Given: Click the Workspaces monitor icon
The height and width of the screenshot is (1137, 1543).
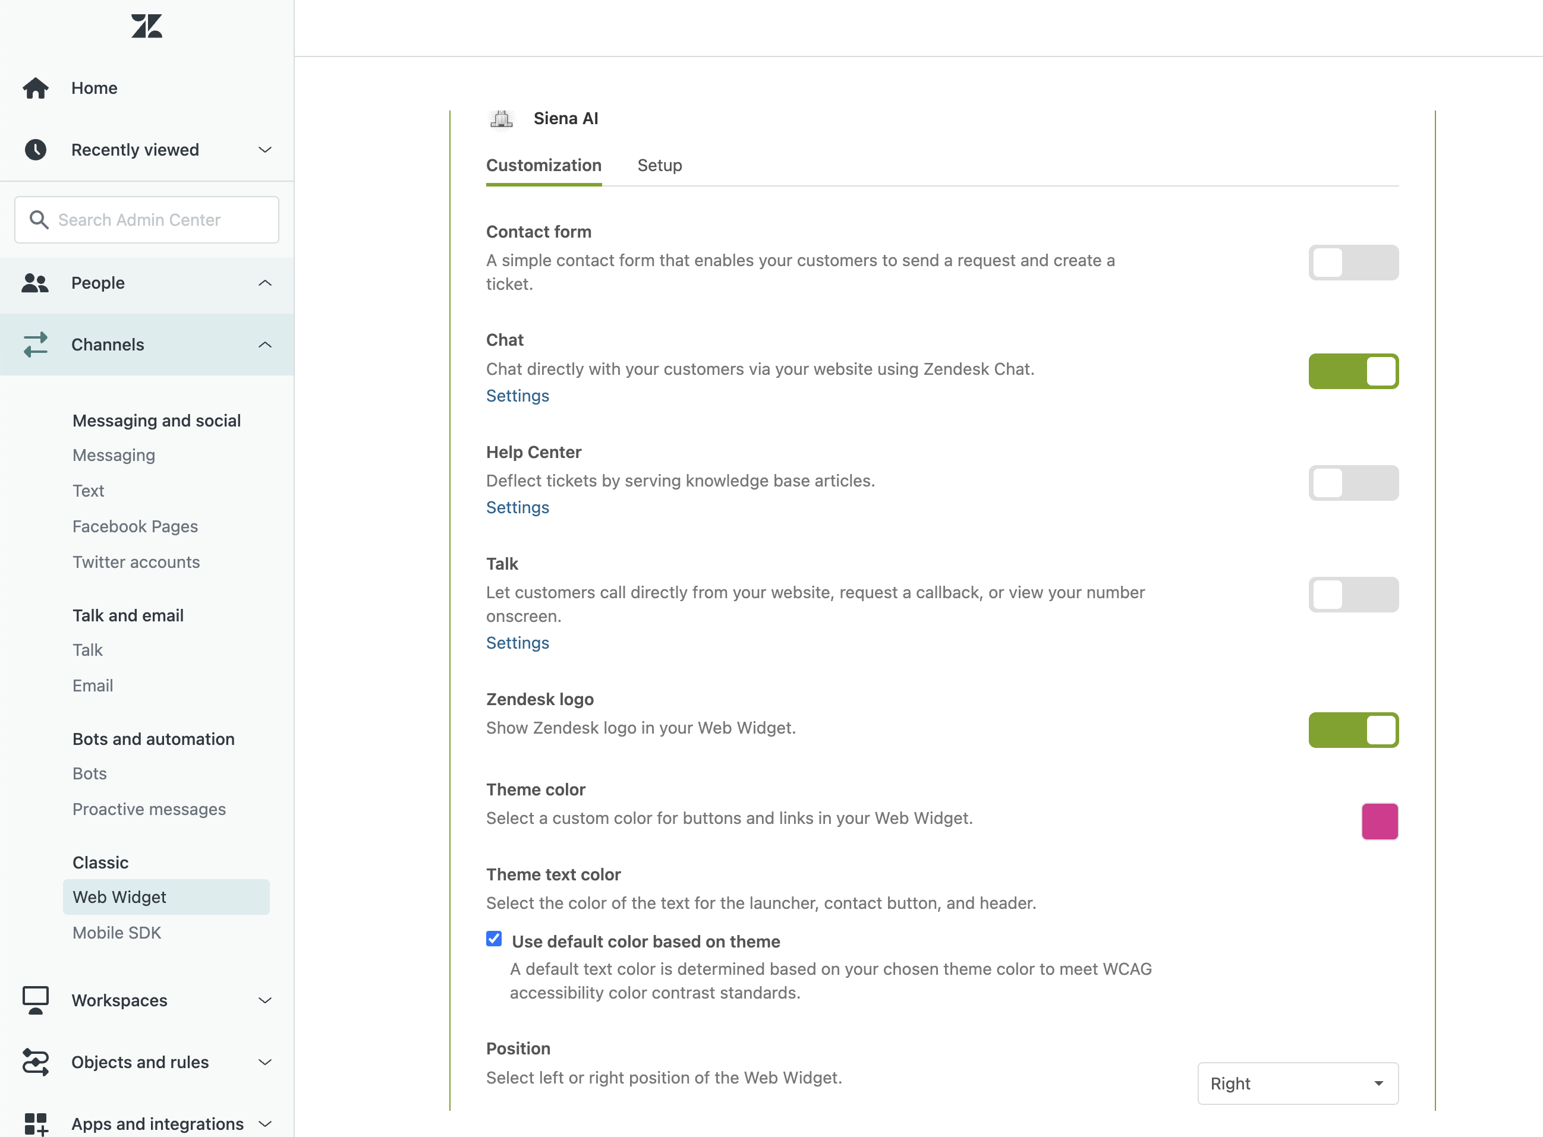Looking at the screenshot, I should 35,1000.
